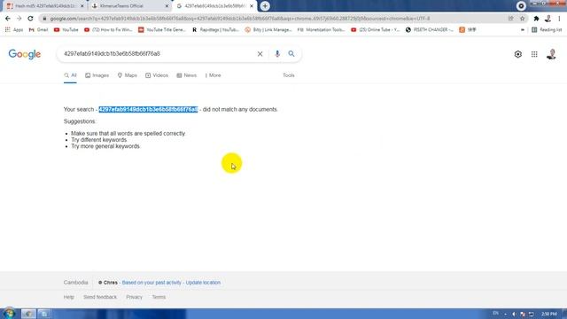Open the Monetization Tools bookmark
Viewport: 567px width, 319px height.
click(321, 29)
